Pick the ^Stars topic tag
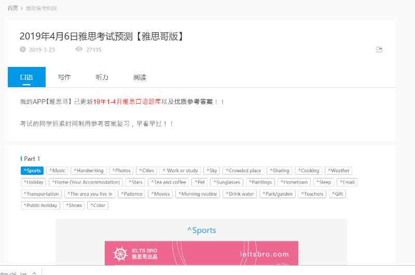 [x=135, y=182]
